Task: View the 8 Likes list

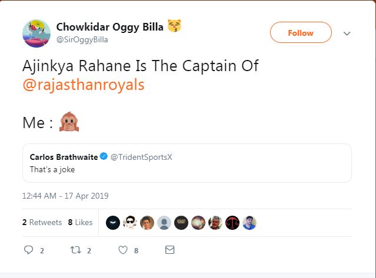Action: tap(81, 223)
